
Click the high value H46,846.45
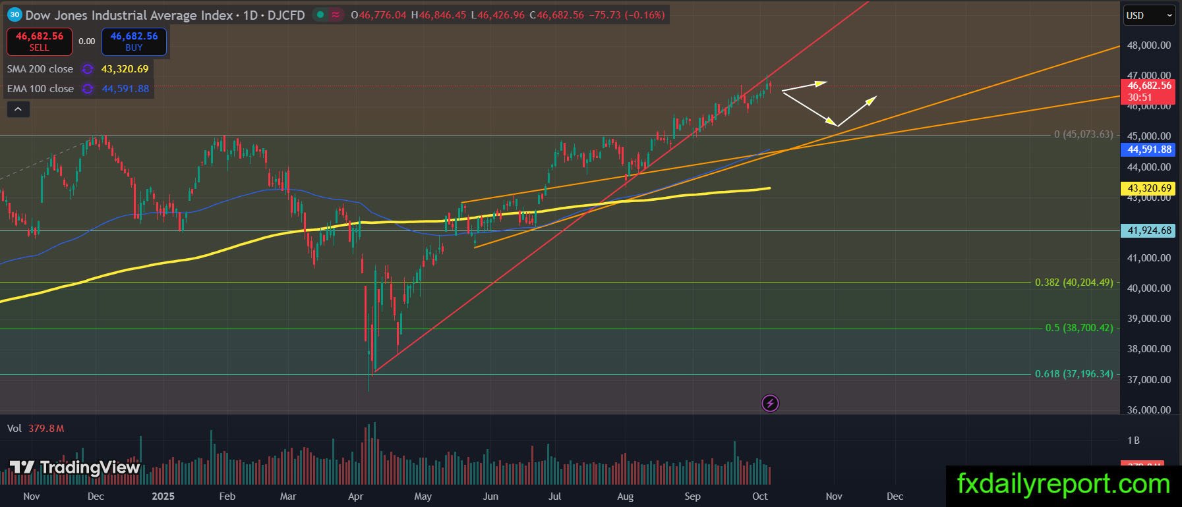point(438,14)
